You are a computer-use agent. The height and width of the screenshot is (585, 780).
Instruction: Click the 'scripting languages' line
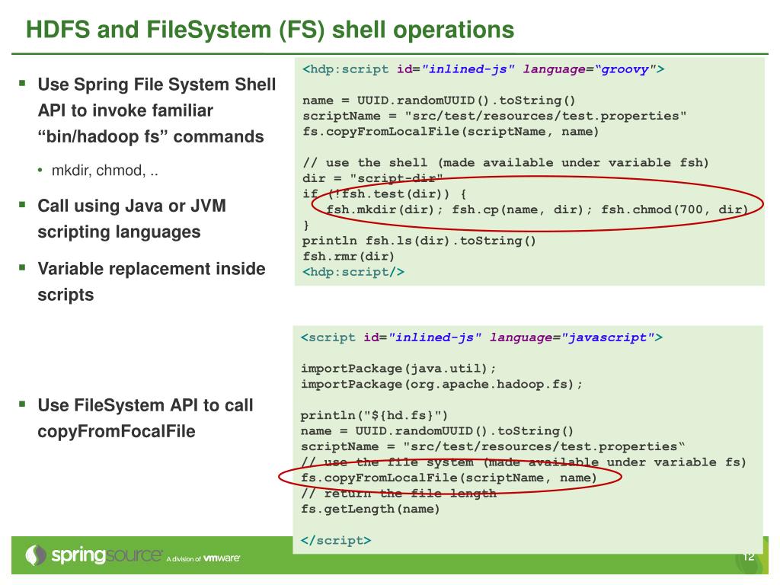119,232
